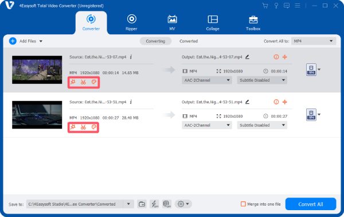Open the feedback chat icon
The image size is (344, 217).
click(287, 6)
